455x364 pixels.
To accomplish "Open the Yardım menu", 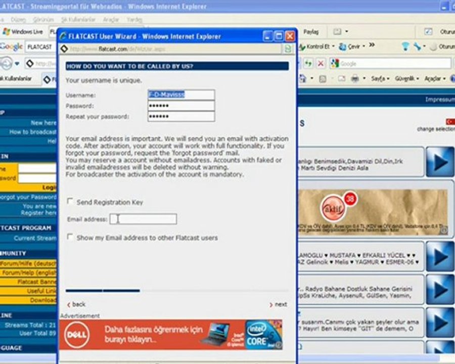I will [x=134, y=19].
